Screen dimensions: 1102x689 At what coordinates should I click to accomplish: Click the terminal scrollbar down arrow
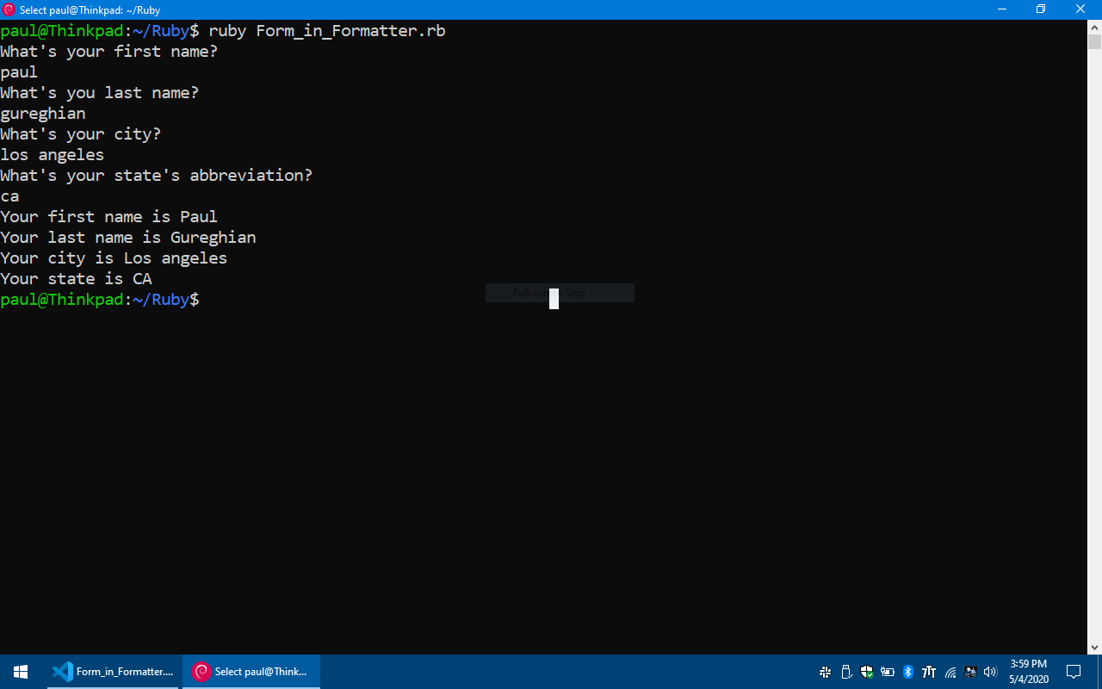coord(1094,647)
